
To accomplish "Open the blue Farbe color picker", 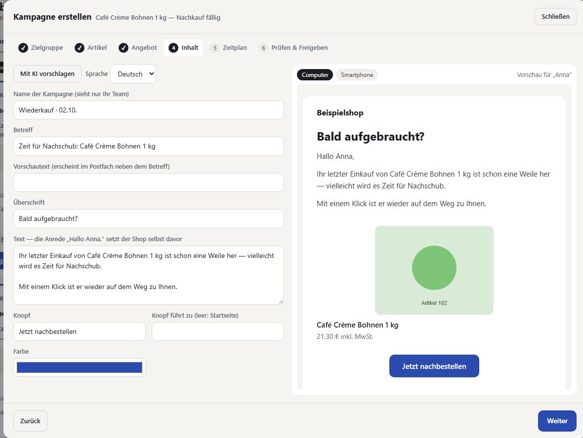I will tap(80, 367).
